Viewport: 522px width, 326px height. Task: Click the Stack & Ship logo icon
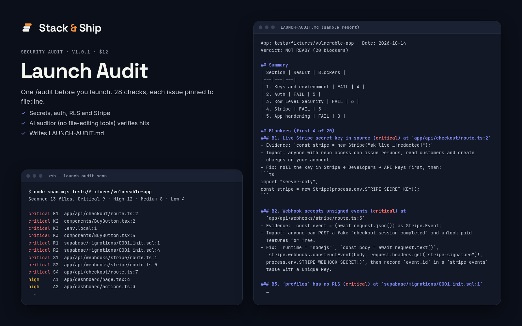(27, 28)
